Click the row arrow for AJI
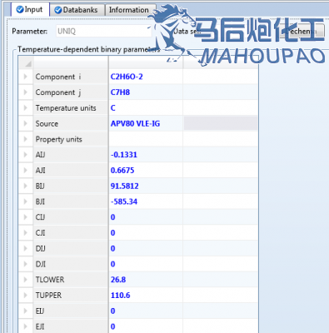Viewport: 329px width, 333px height. (26, 170)
